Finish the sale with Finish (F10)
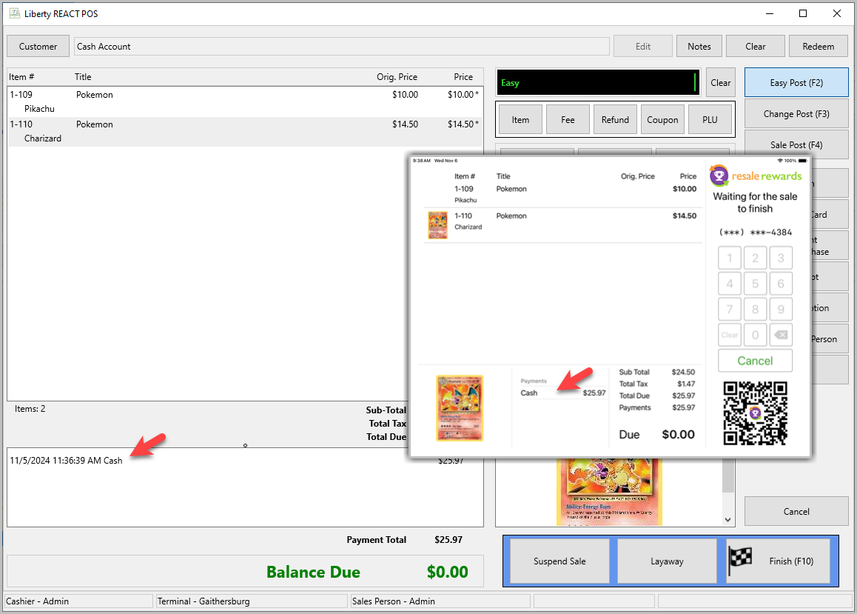857x614 pixels. 779,561
